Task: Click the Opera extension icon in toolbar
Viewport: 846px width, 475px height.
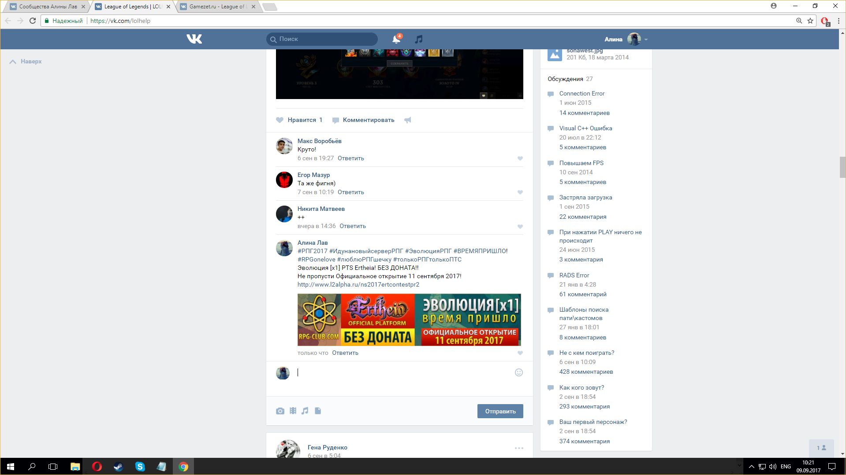Action: (825, 21)
